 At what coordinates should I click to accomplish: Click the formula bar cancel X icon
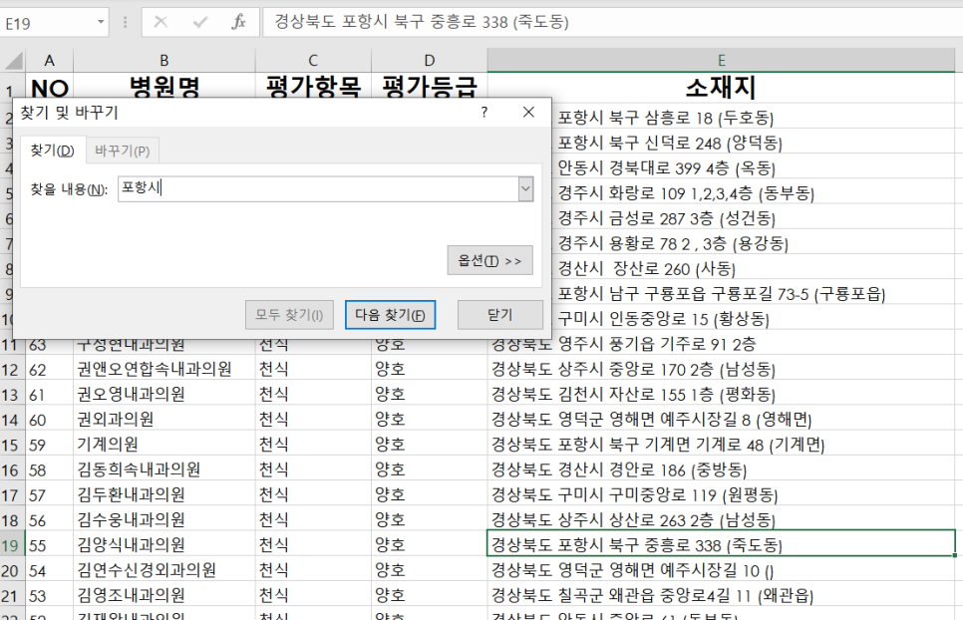[x=160, y=23]
